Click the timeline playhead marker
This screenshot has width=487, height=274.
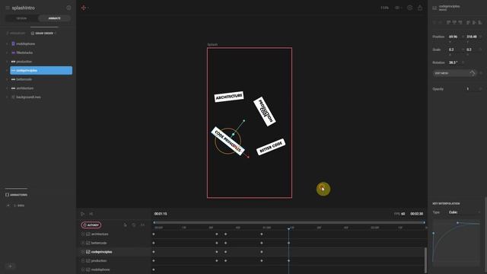coord(289,228)
